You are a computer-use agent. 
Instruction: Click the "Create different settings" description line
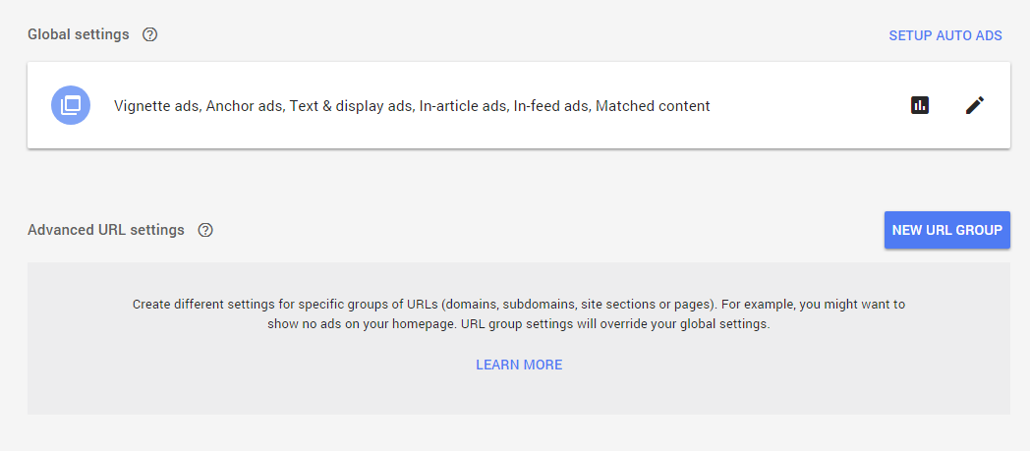click(518, 305)
